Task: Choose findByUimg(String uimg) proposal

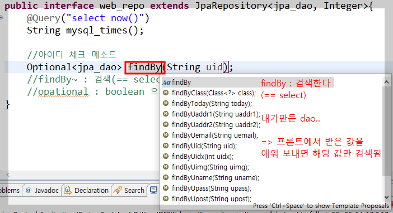Action: [210, 167]
